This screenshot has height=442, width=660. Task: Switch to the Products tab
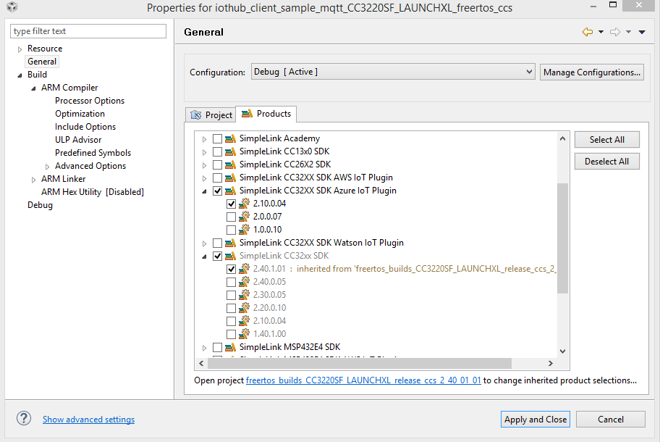coord(266,114)
